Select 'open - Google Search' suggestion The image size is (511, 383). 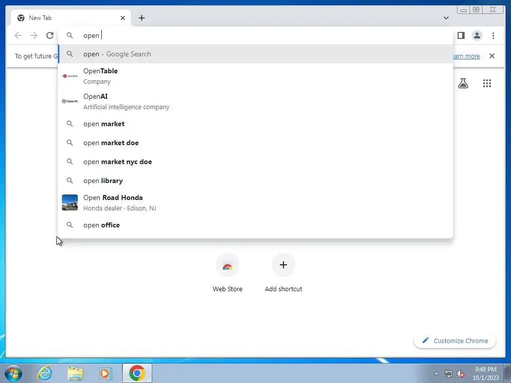(255, 54)
